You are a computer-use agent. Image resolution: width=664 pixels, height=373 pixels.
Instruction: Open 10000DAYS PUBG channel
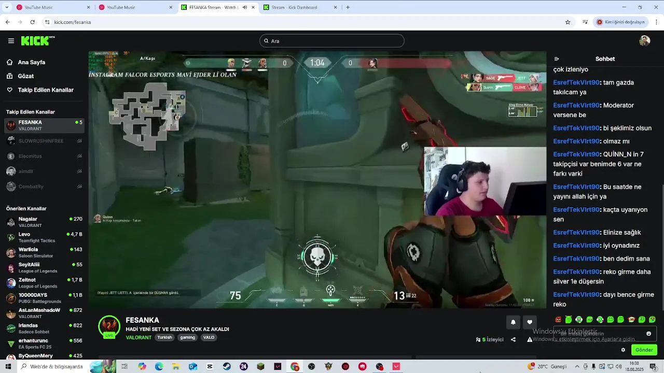coord(44,298)
